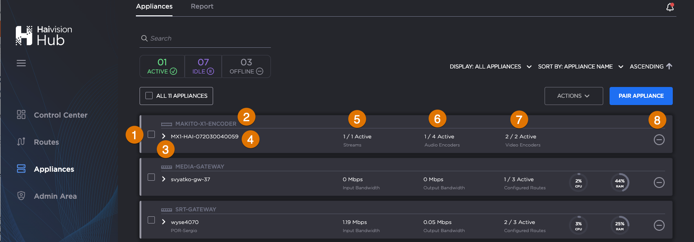
Task: Click the Haivision Hub logo
Action: point(44,36)
